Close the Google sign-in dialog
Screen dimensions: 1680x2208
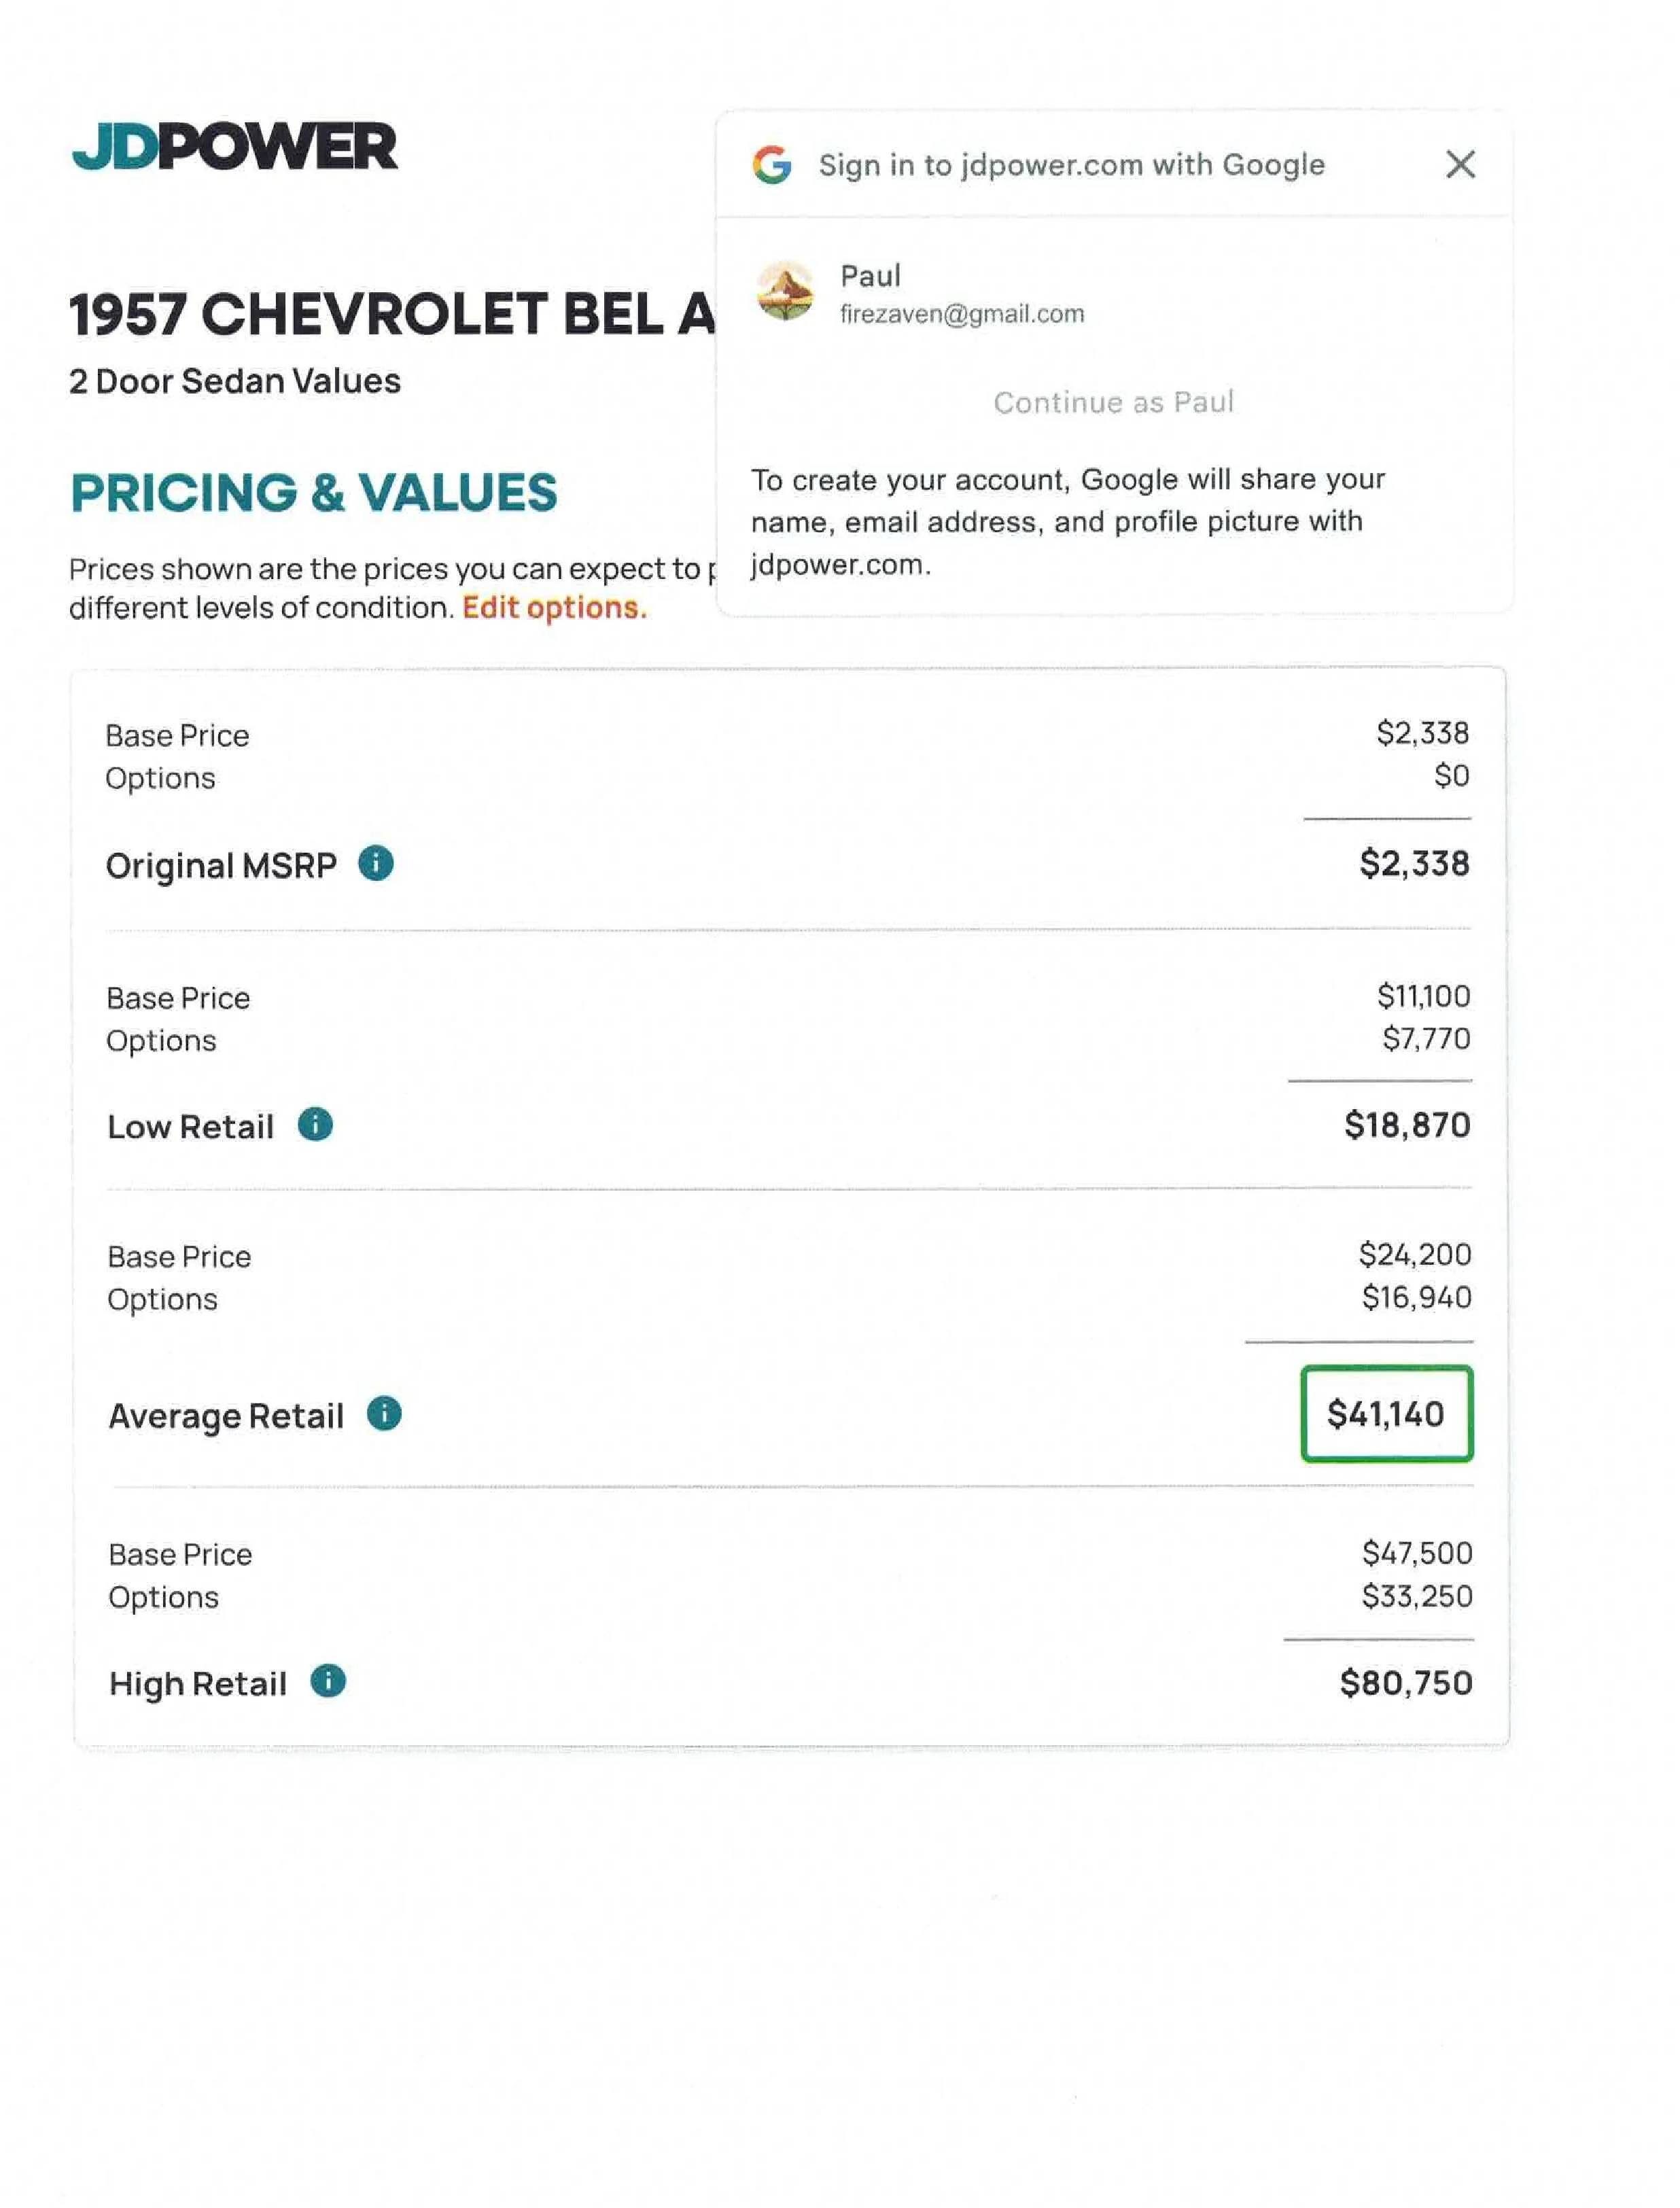(x=1460, y=164)
